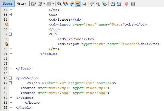Screen dimensions: 164x111
Task: Click line number 45 in the gutter
Action: point(5,73)
